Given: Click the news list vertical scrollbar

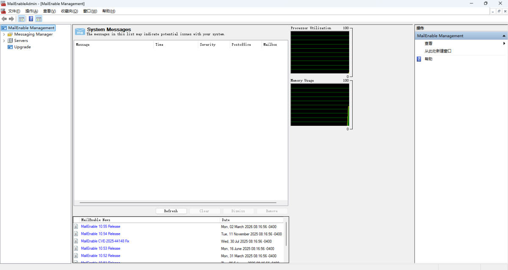Looking at the screenshot, I should click(x=287, y=234).
